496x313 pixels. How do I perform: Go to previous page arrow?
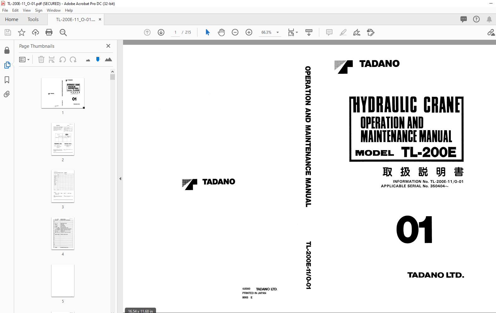click(147, 32)
